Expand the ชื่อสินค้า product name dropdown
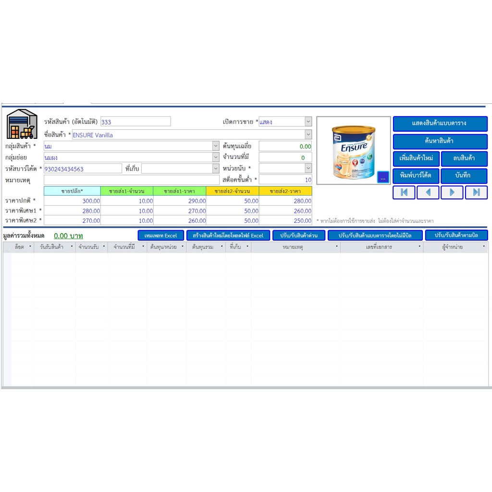492x492 pixels. [x=308, y=135]
